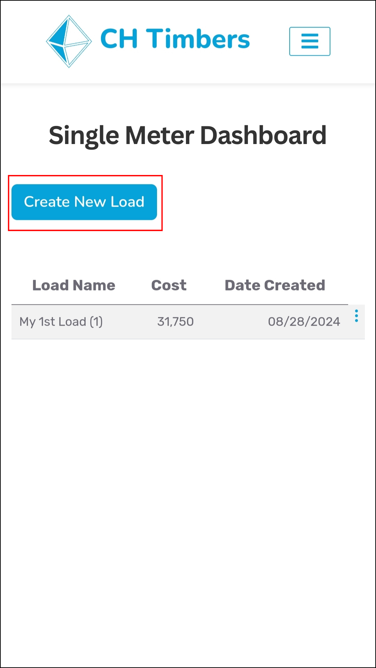Go home via CH Timbers brand text
This screenshot has width=376, height=668.
(x=175, y=39)
